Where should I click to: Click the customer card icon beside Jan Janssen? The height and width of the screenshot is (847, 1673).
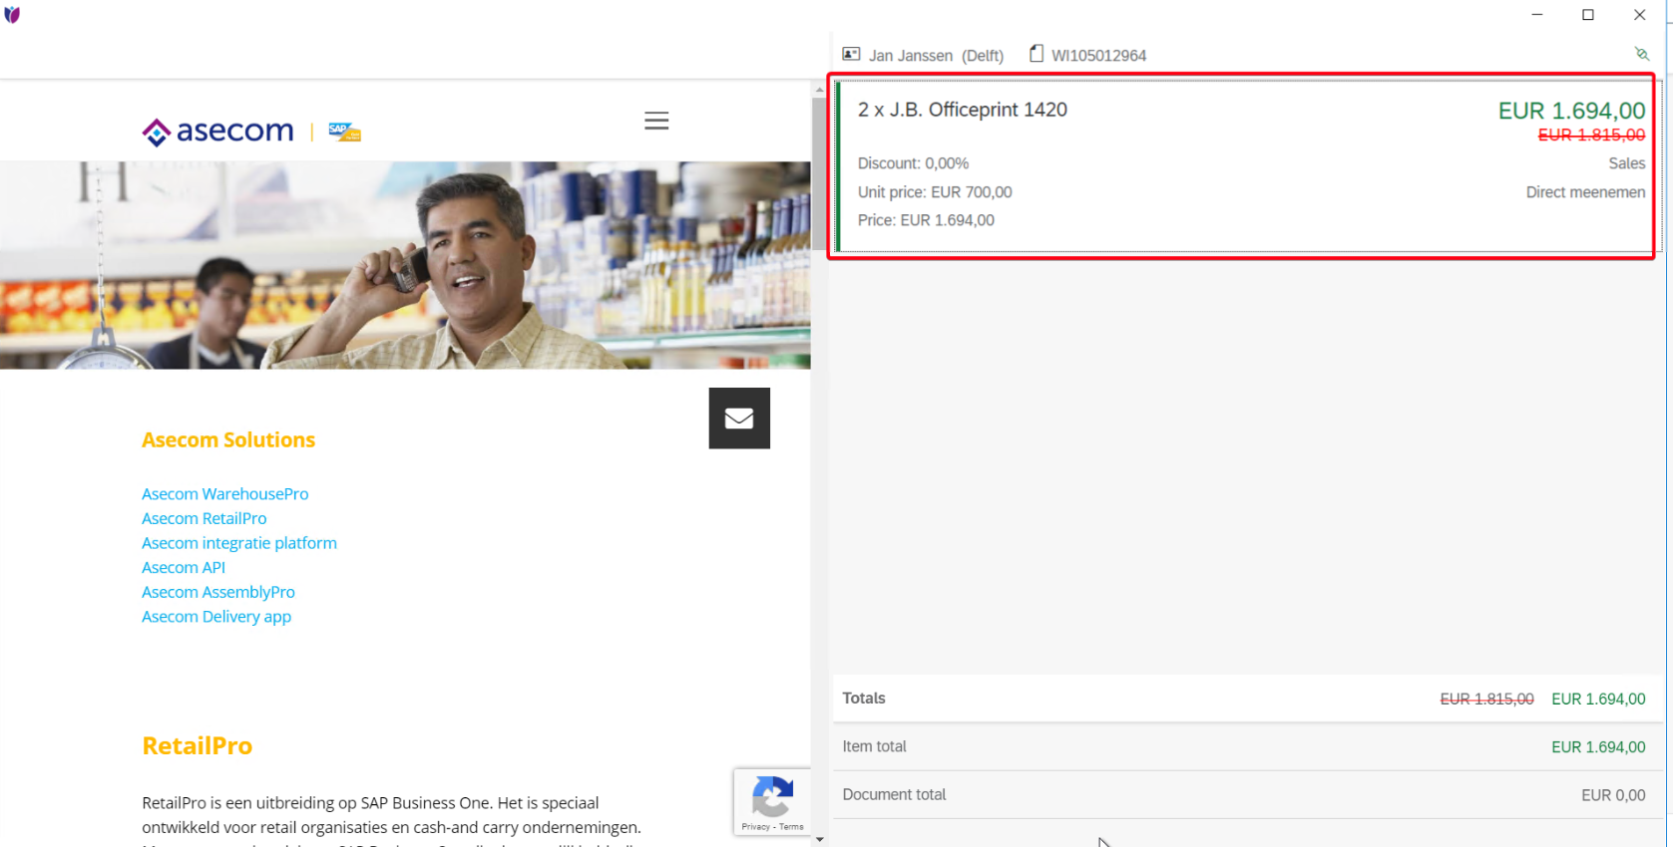point(851,55)
